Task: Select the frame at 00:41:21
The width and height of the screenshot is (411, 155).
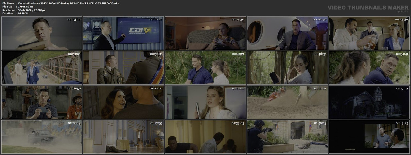Action: [205, 68]
